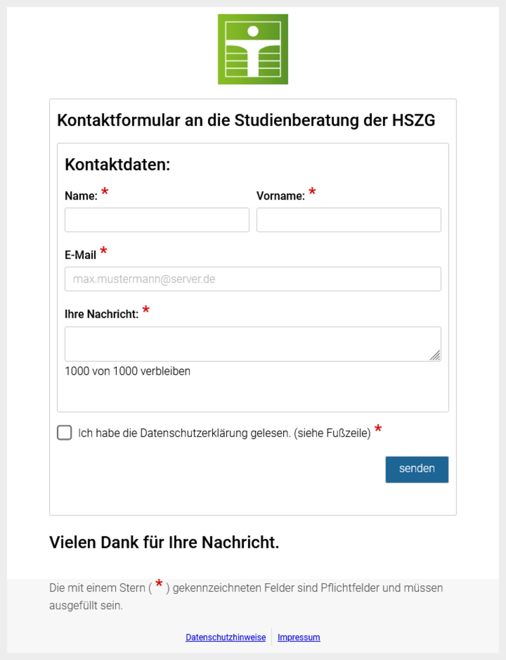506x660 pixels.
Task: Click the Ihre Nachricht: label
Action: coord(101,314)
